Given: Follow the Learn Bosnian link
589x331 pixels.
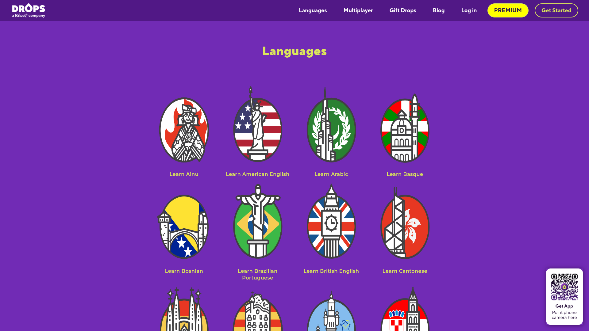Looking at the screenshot, I should 184,271.
